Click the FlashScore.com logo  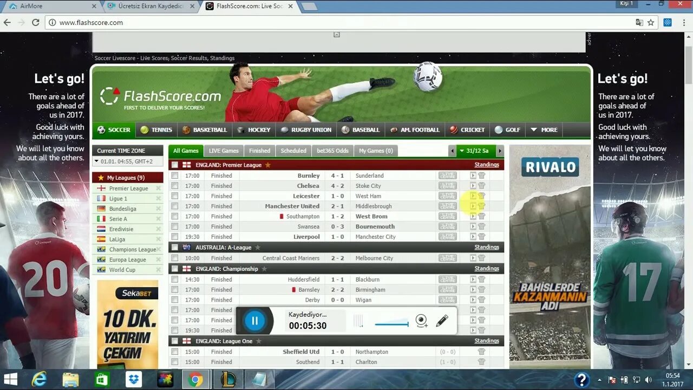coord(160,97)
